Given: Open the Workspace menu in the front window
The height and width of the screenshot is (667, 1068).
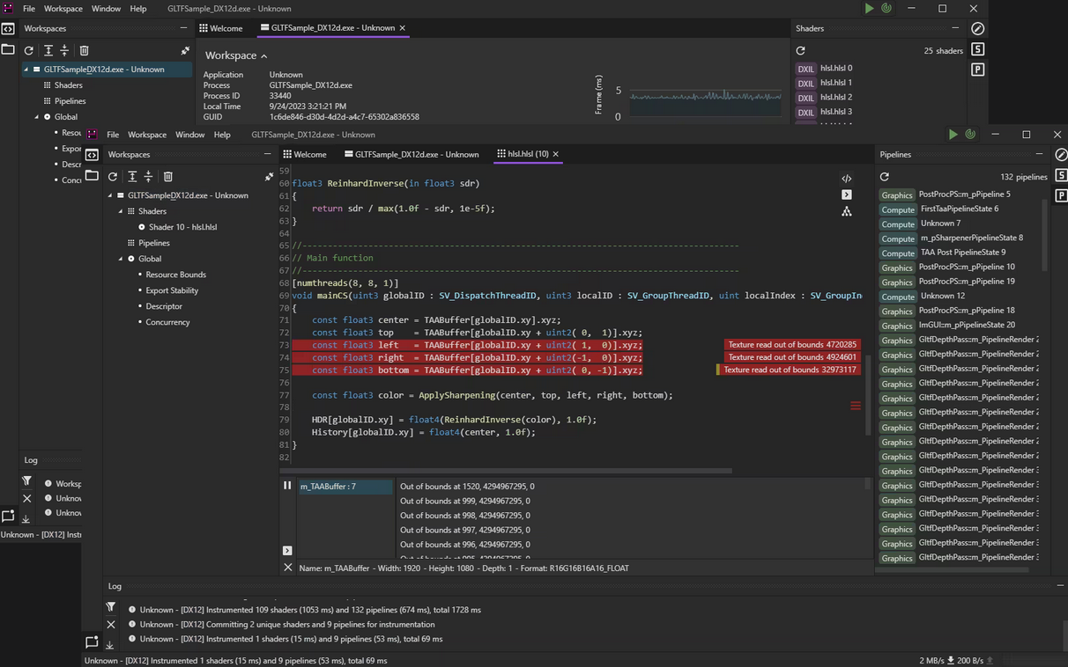Looking at the screenshot, I should pyautogui.click(x=146, y=135).
